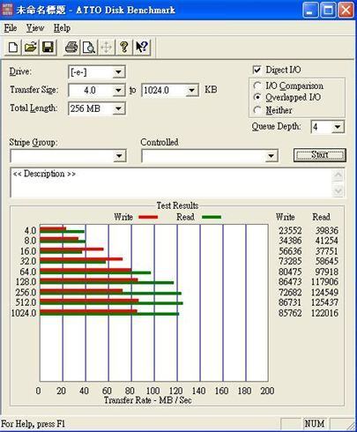Click the read value 39836
The height and width of the screenshot is (432, 357).
[x=327, y=230]
